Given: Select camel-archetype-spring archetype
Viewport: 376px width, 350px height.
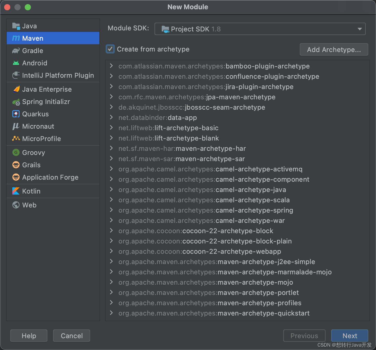Looking at the screenshot, I should 237,210.
